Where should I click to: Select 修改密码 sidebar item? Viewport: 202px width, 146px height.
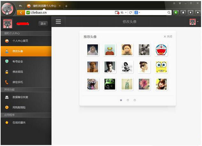[18, 72]
